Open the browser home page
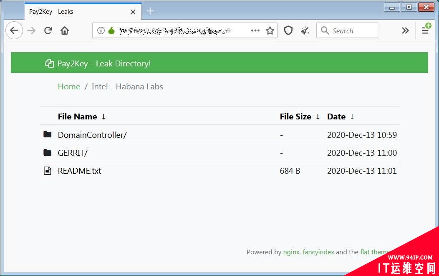 click(65, 30)
